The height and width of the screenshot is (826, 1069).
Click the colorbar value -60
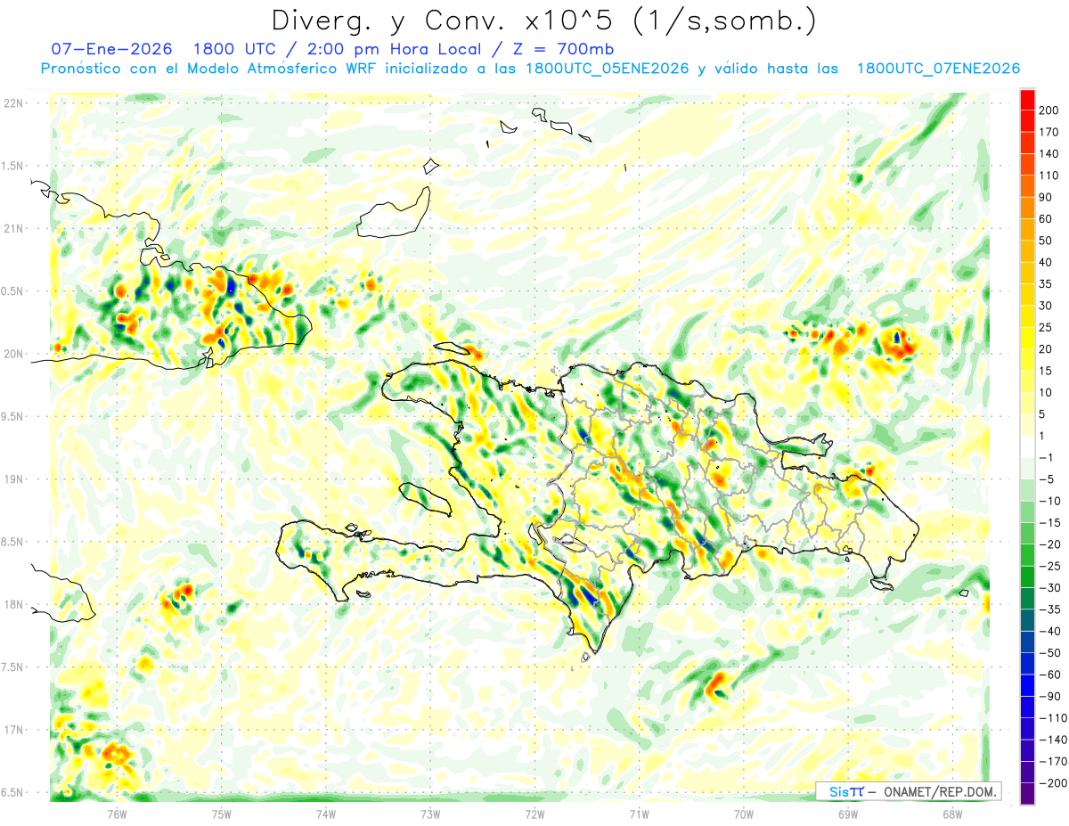pos(1050,675)
